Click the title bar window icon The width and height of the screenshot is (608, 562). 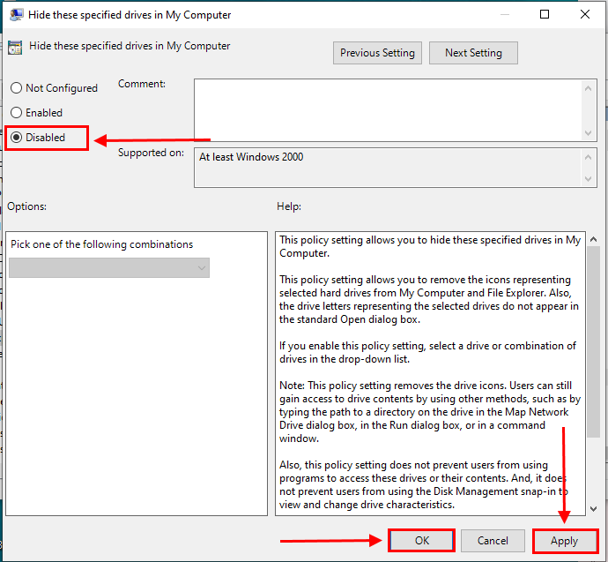(16, 15)
